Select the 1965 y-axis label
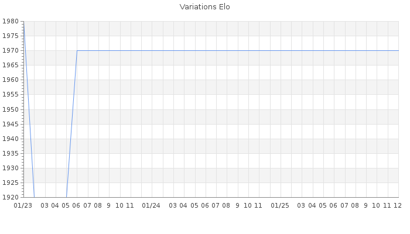Image resolution: width=410 pixels, height=234 pixels. (x=11, y=65)
